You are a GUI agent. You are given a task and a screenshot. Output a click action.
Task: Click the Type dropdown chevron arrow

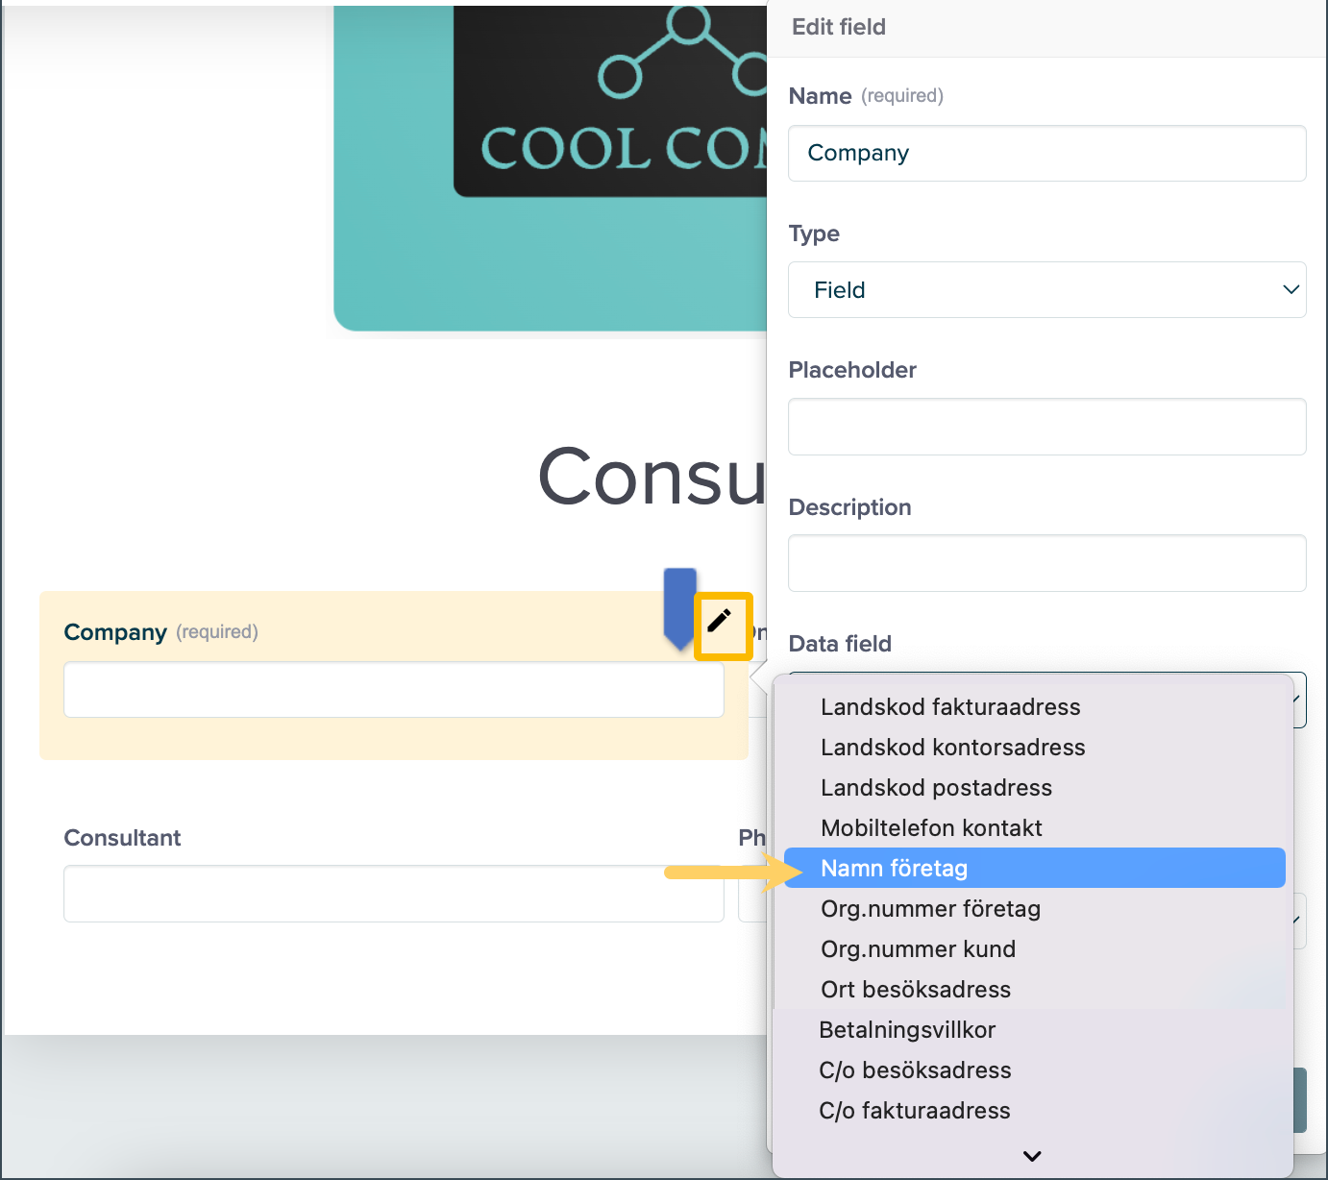[x=1291, y=289]
